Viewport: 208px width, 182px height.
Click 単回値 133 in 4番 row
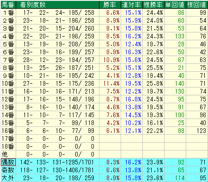pyautogui.click(x=180, y=36)
